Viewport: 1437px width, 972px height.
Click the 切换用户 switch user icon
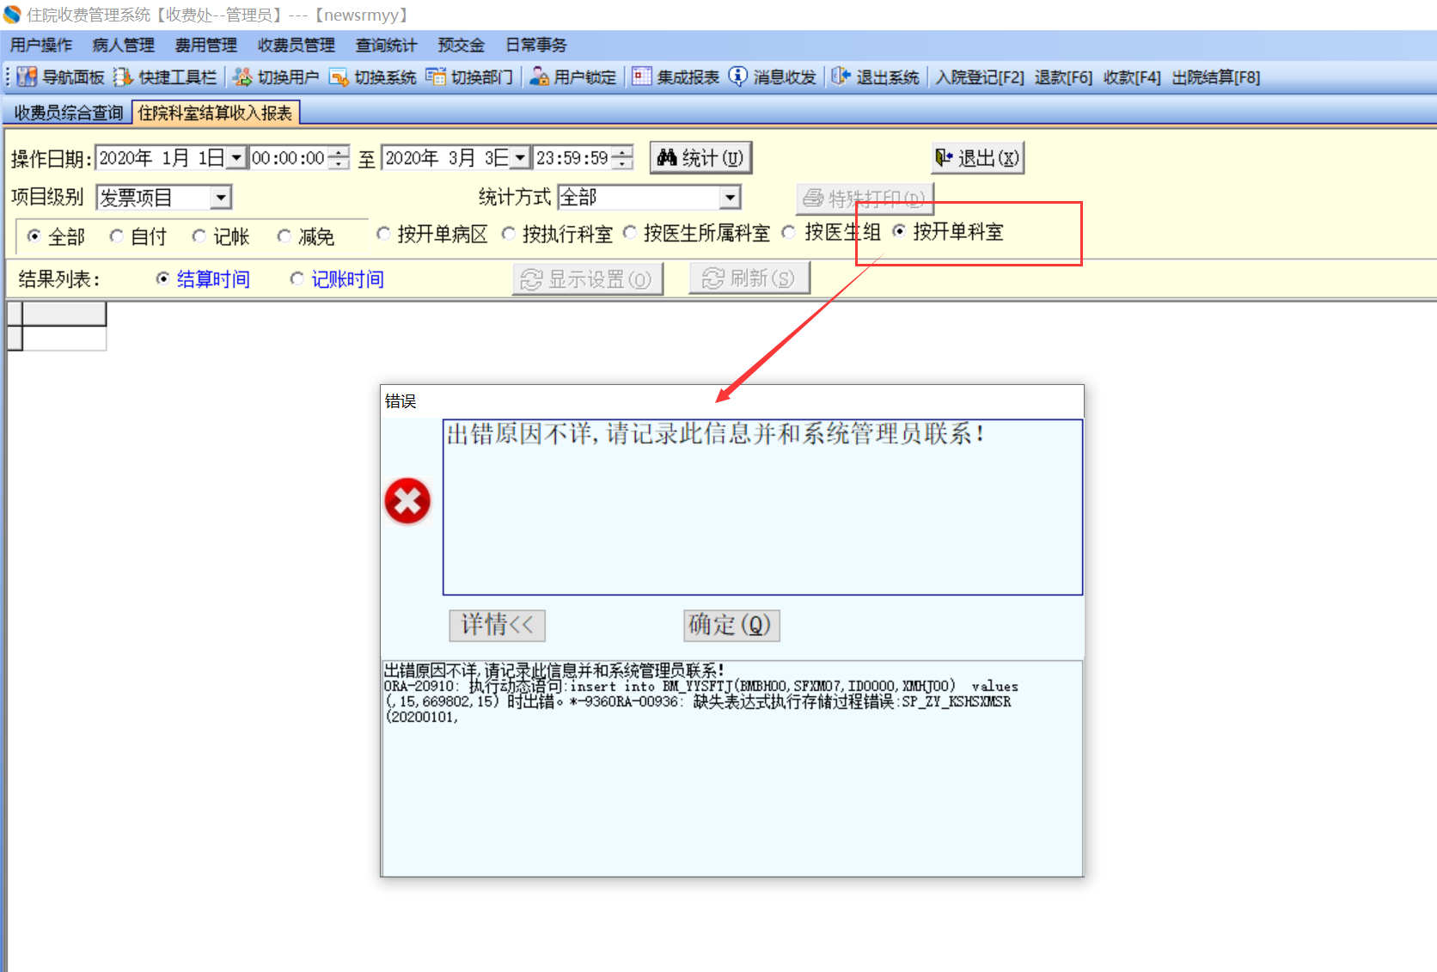click(x=242, y=77)
